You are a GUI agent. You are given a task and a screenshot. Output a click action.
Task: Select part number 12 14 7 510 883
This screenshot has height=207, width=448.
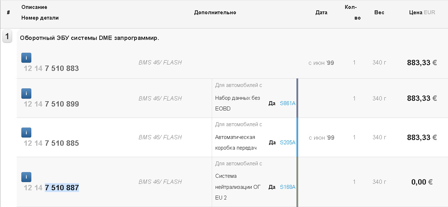tap(51, 68)
